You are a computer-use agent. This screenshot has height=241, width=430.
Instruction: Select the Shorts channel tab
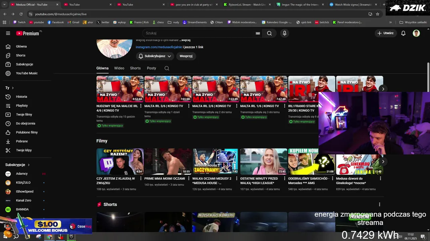[135, 68]
